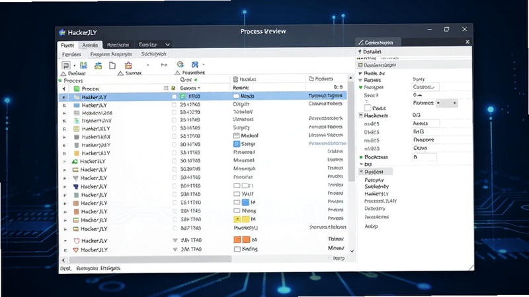Open the dropdown arrow beside the blue tool icon

point(203,64)
